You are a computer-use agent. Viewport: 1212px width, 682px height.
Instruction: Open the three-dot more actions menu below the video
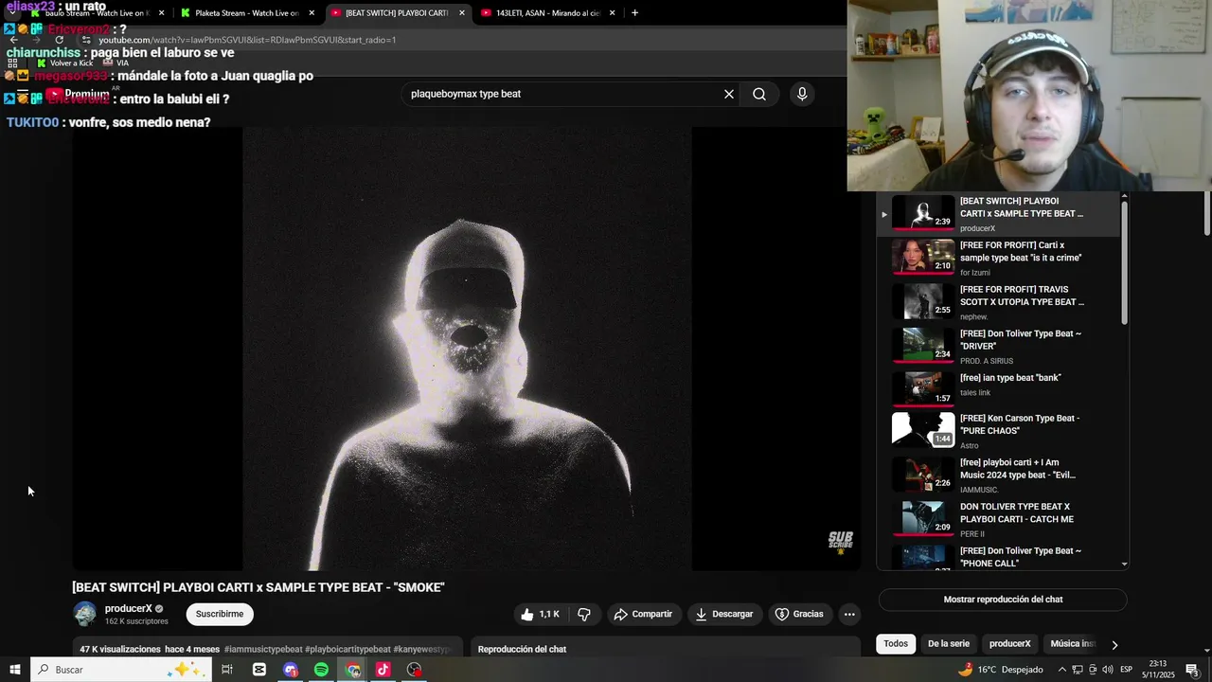click(849, 614)
